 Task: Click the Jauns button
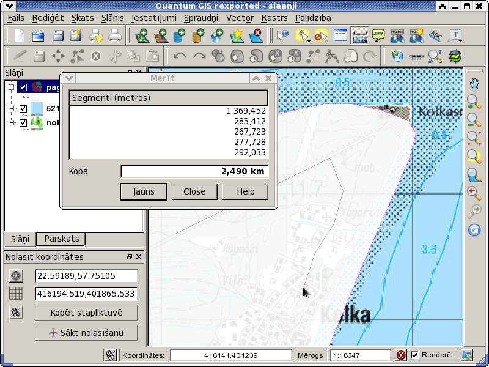(x=144, y=191)
